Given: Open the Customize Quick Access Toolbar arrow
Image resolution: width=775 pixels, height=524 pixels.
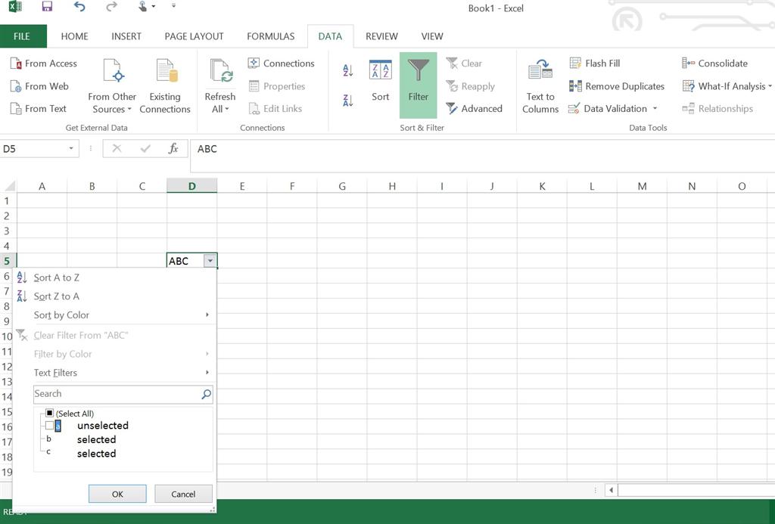Looking at the screenshot, I should click(x=173, y=6).
